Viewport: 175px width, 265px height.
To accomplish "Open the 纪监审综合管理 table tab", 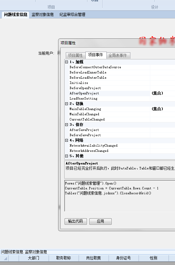I will (x=72, y=15).
